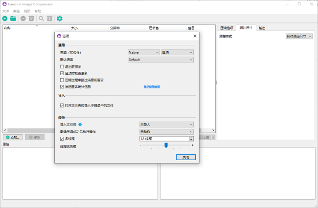This screenshot has height=208, width=318.
Task: Click the 线程优先级 slider handle
Action: (x=166, y=146)
